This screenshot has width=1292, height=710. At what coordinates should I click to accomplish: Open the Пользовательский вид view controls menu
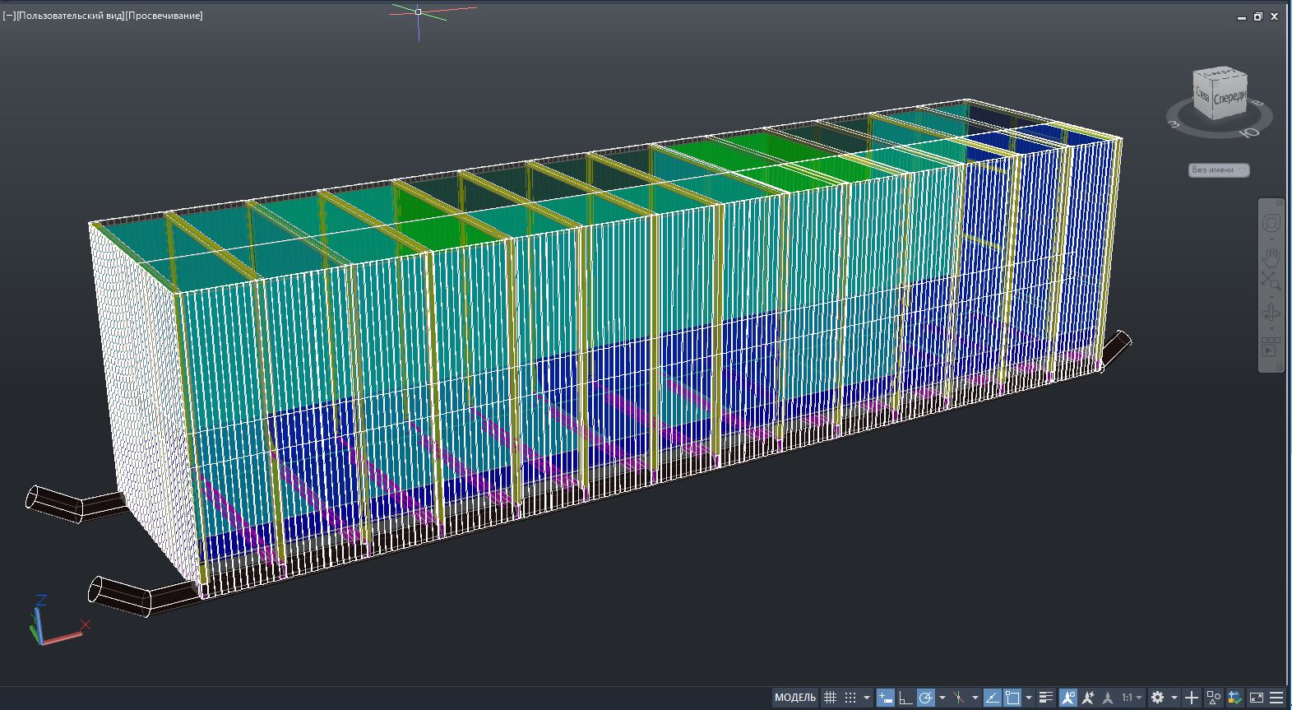click(x=69, y=16)
